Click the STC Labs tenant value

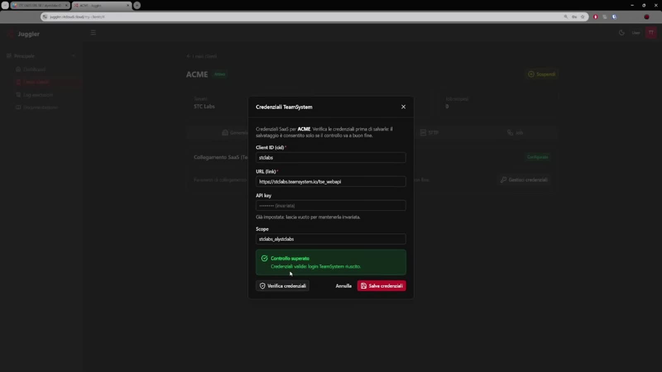pyautogui.click(x=204, y=107)
